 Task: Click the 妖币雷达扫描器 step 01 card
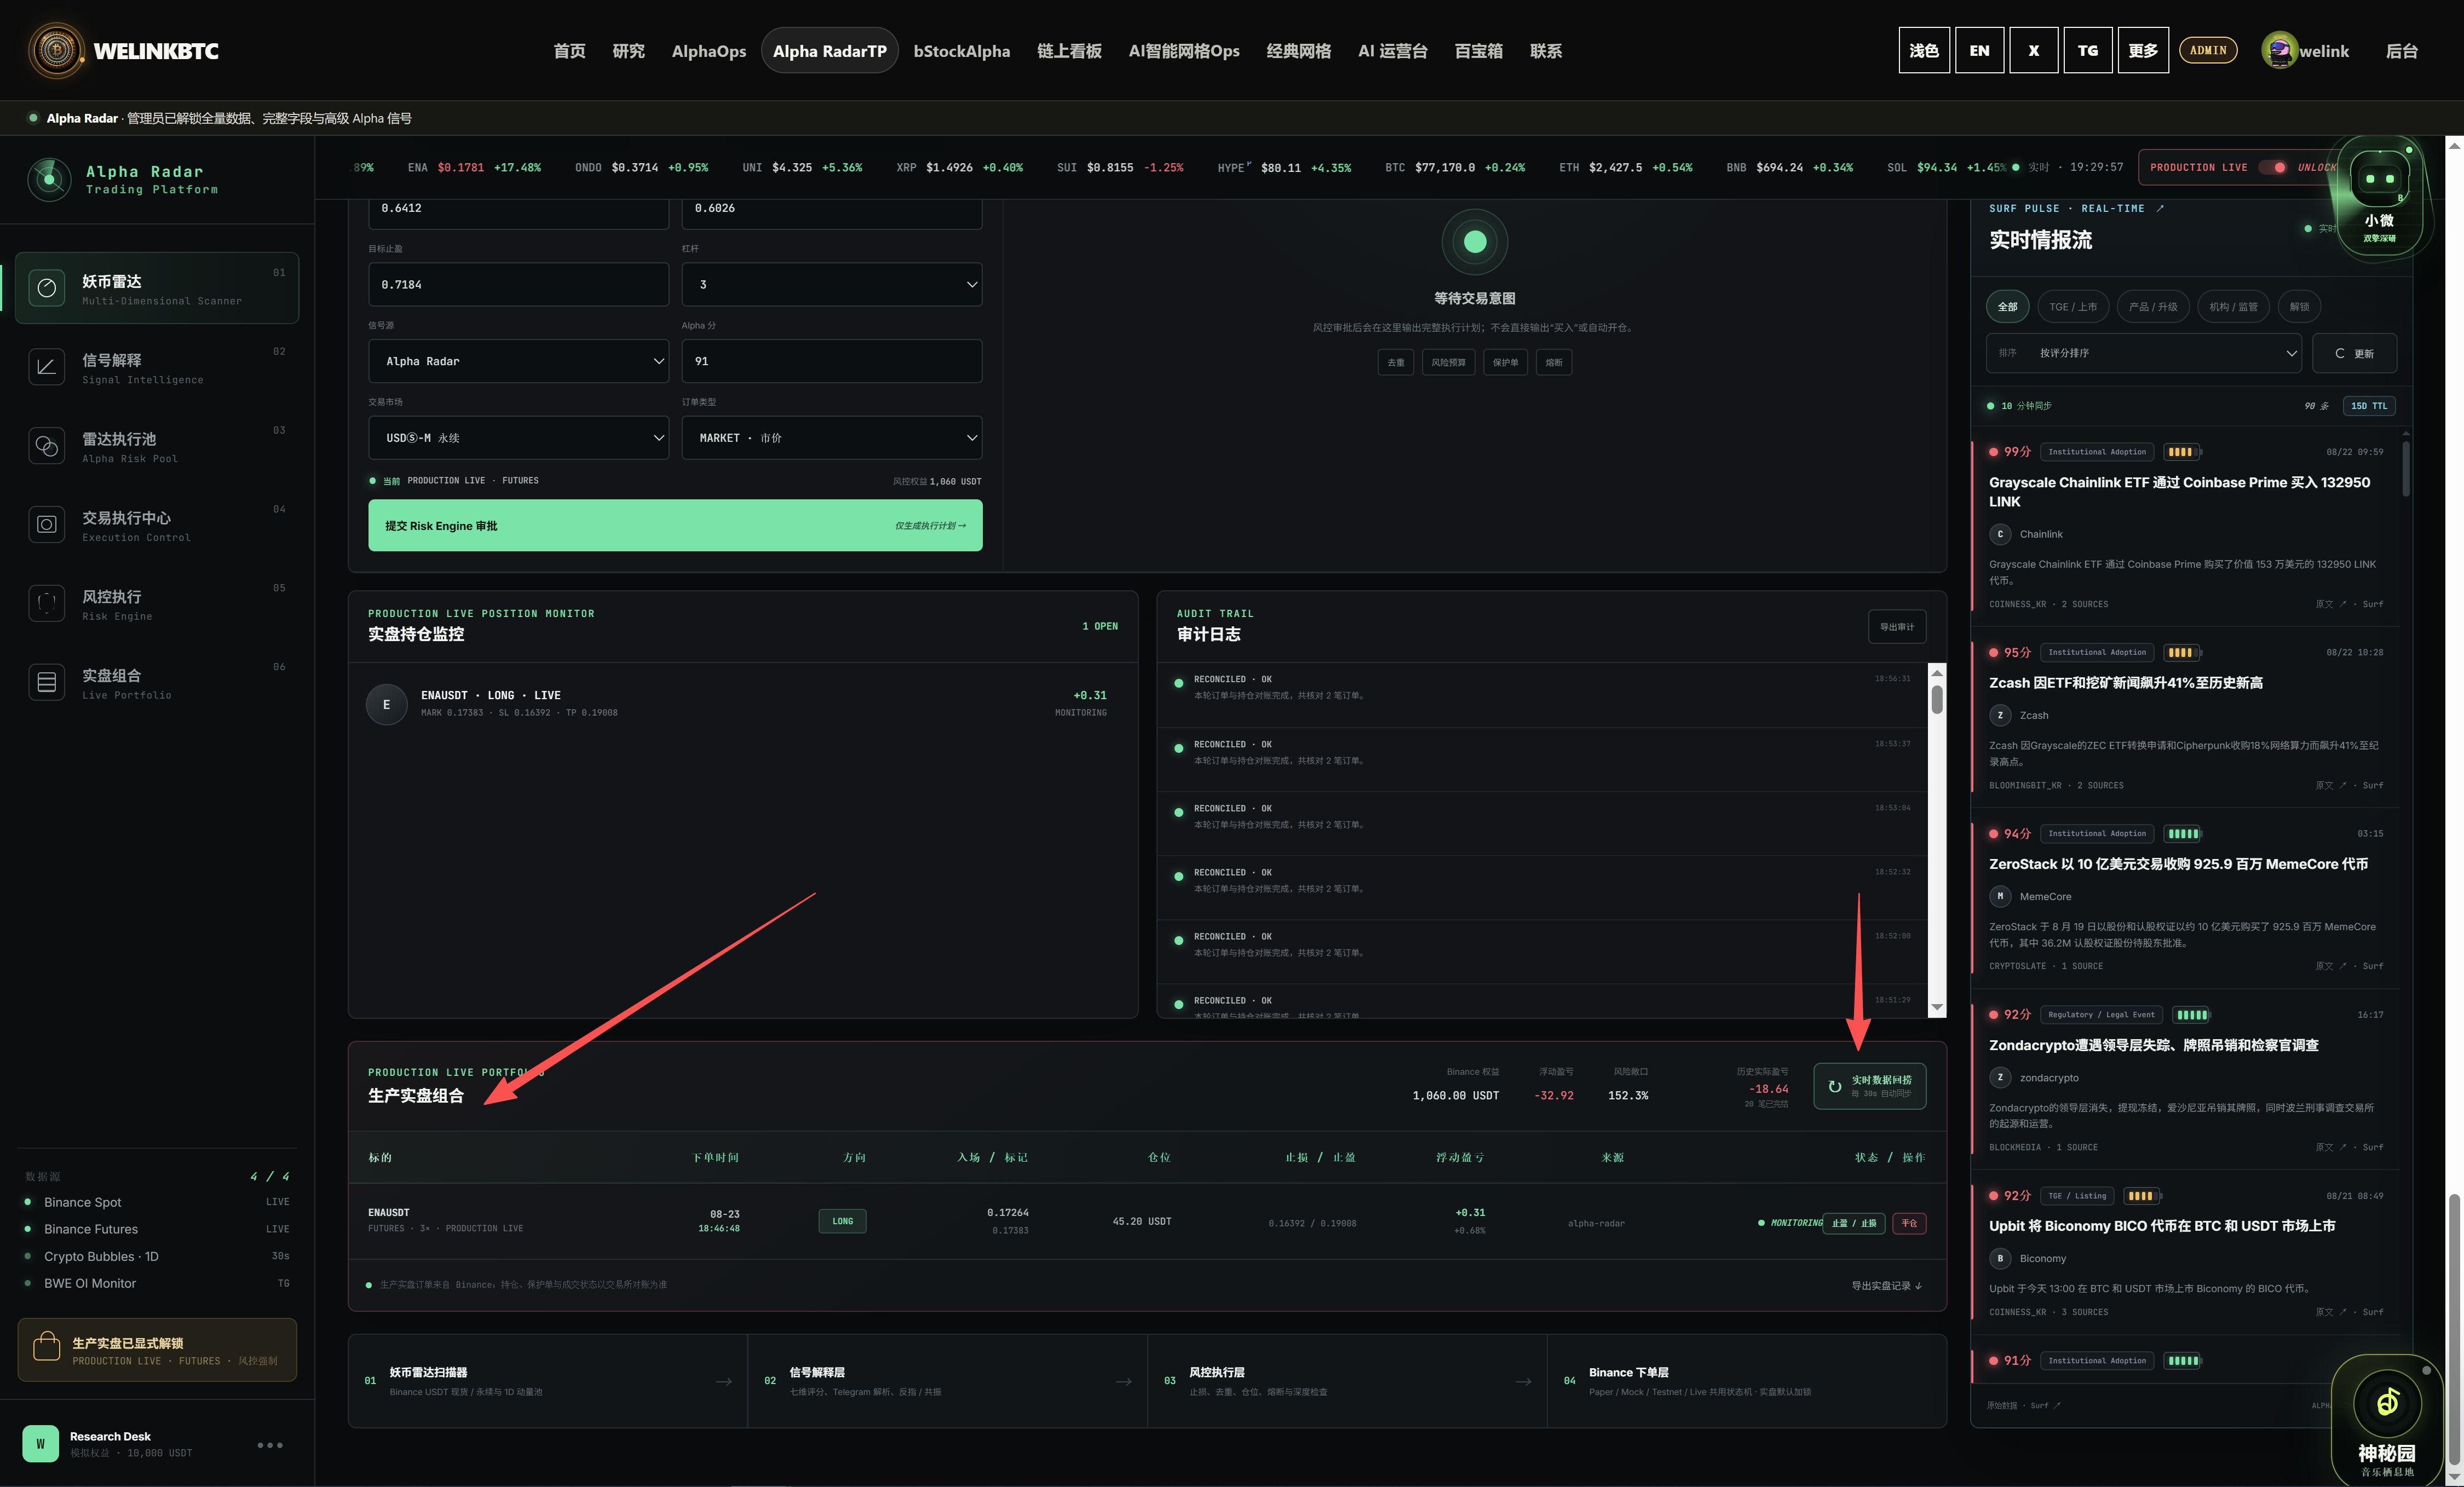pos(548,1381)
